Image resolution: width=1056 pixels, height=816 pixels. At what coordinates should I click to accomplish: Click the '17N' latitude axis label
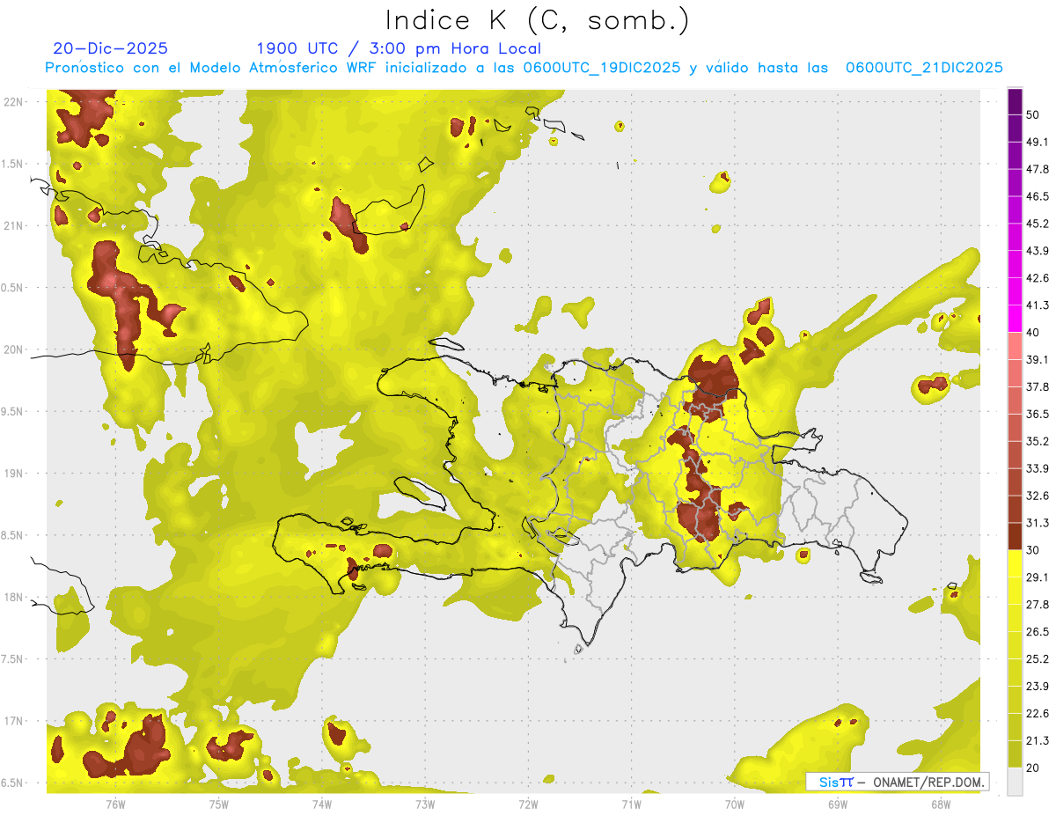(x=13, y=721)
